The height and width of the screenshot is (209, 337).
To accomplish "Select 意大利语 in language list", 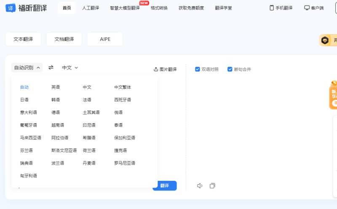I will 28,112.
